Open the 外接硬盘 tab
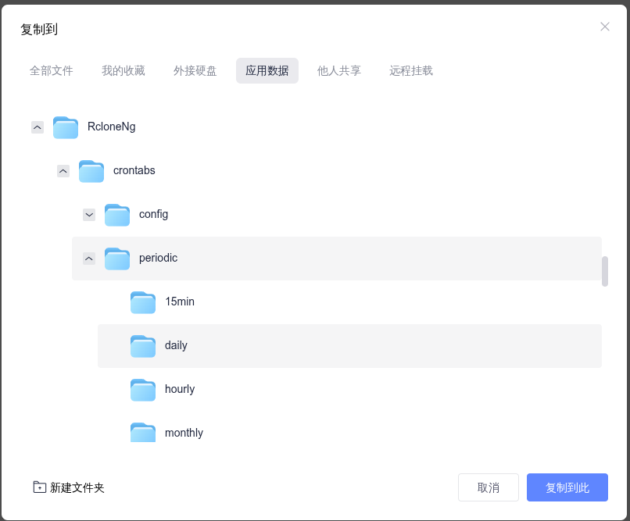The image size is (630, 521). coord(195,70)
